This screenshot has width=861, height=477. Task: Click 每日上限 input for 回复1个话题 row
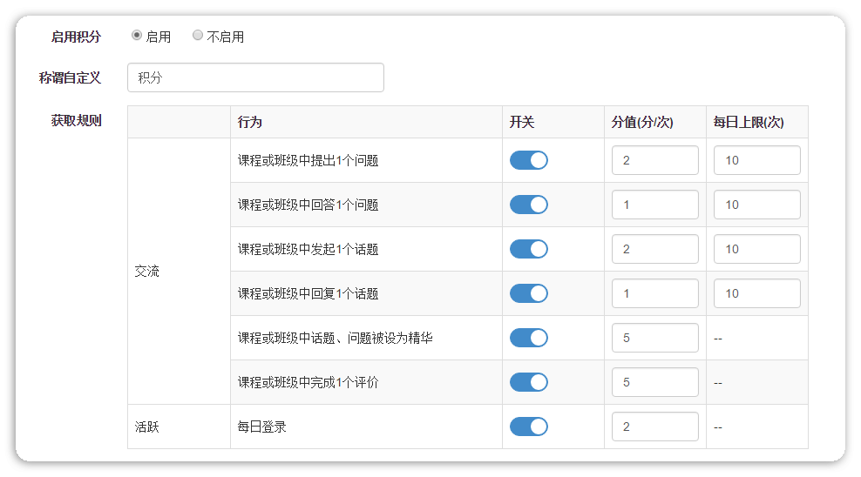(756, 293)
